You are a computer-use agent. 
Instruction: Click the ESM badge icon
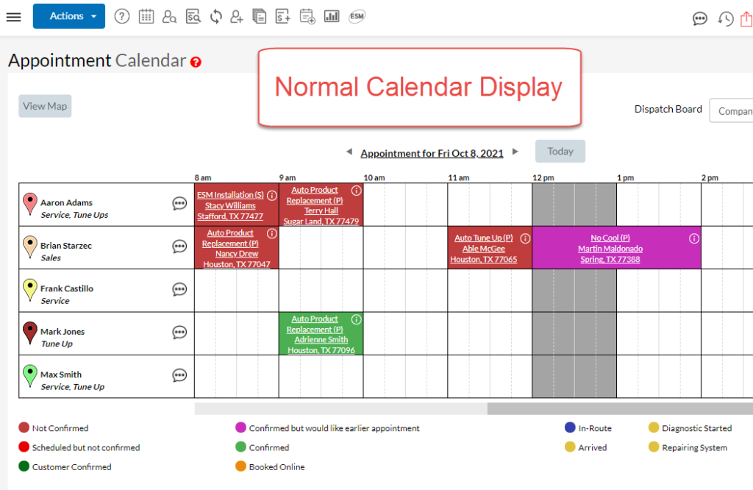(x=357, y=16)
